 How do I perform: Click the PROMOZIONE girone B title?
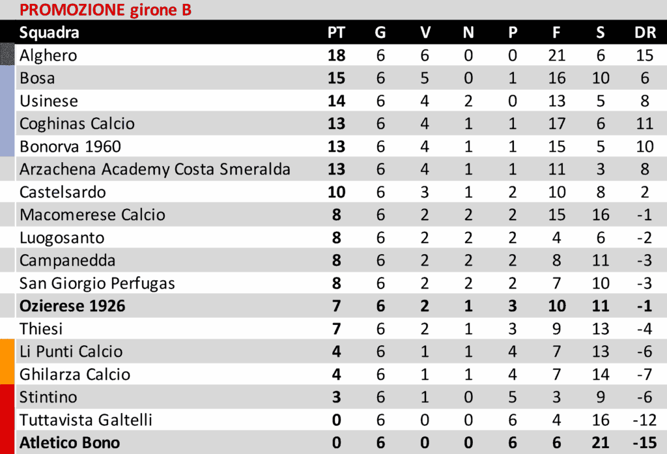pyautogui.click(x=105, y=10)
